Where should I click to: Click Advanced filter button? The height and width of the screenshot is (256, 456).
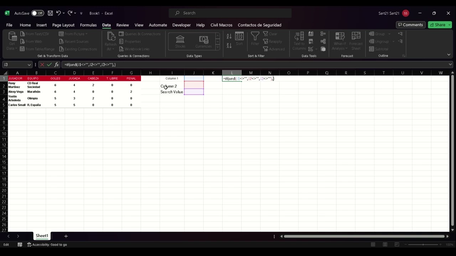274,49
